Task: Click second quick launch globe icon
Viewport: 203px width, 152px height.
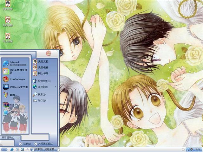Action: click(17, 149)
